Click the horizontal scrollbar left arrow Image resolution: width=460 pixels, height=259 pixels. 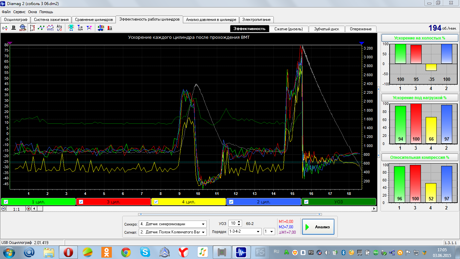(x=34, y=209)
